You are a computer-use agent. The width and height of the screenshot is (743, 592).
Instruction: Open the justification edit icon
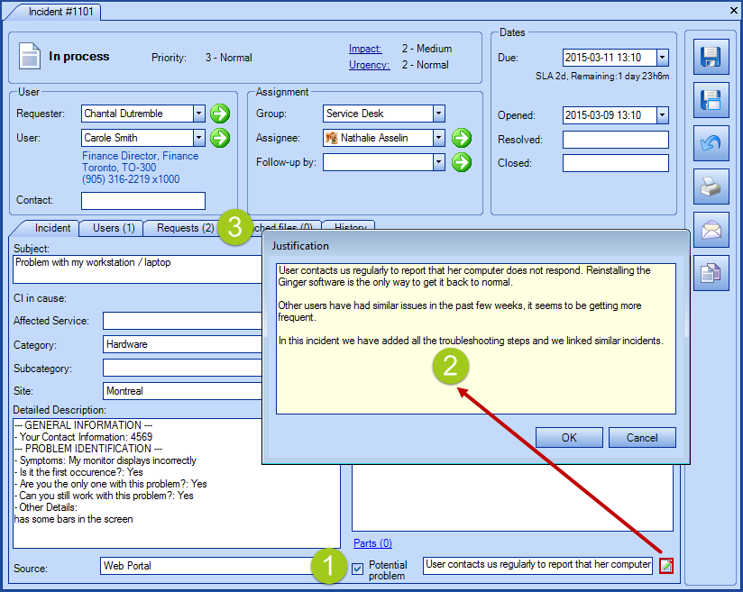(x=665, y=565)
